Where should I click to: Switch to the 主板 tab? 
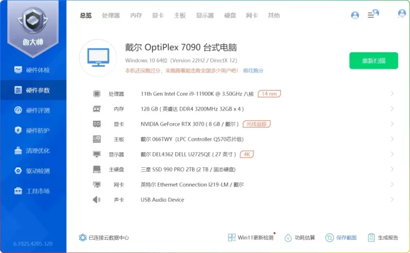pos(180,15)
